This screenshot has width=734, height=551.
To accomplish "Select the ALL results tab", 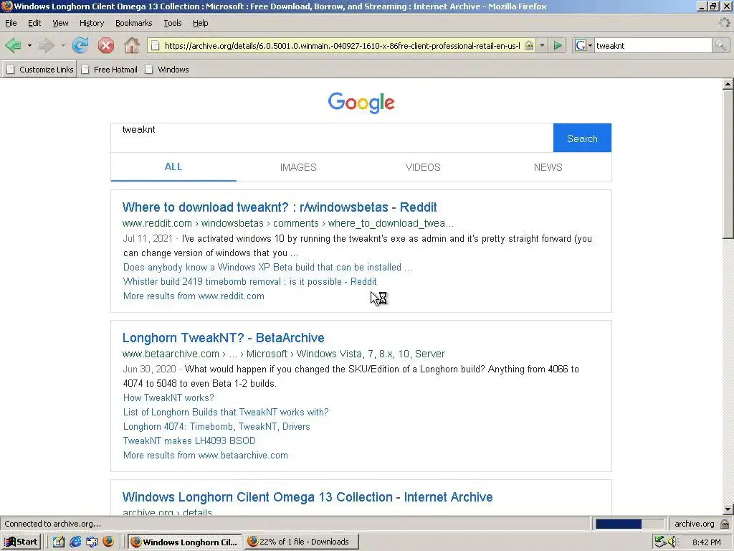I will point(173,166).
